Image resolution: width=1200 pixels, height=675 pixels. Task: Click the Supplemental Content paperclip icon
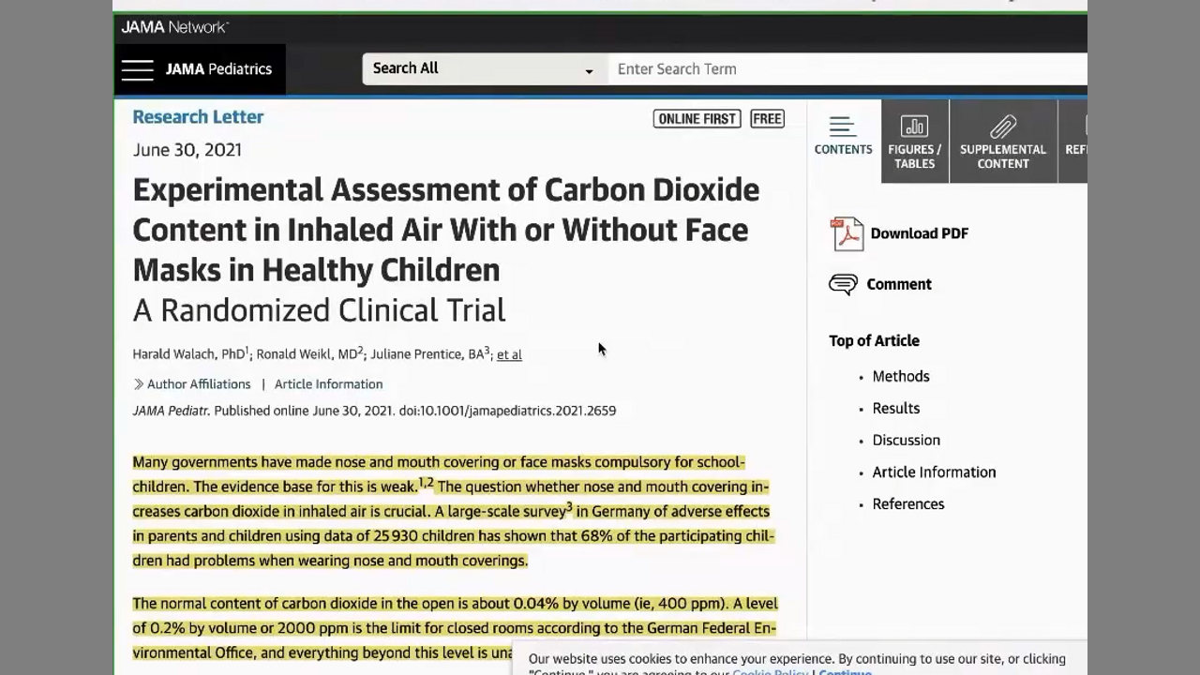coord(1002,127)
